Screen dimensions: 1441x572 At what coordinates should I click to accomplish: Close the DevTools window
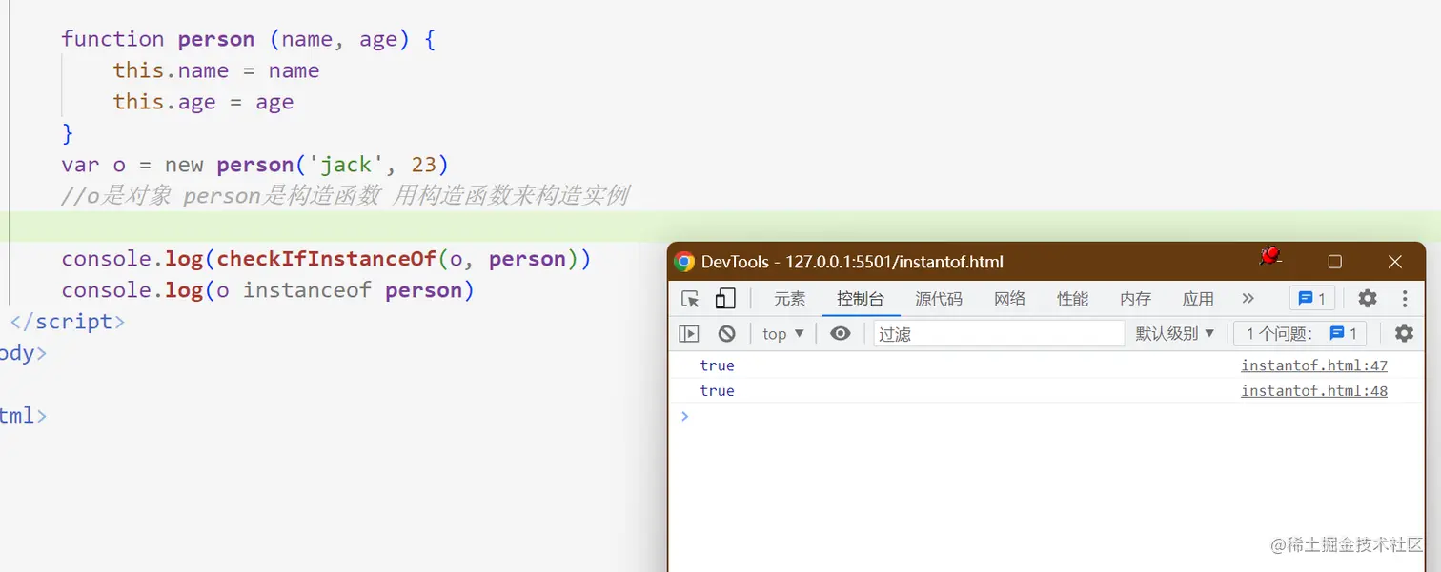pos(1395,262)
